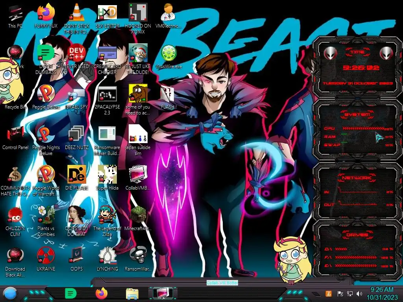Select the BE JUST LIKE THE DUDE! icon
Image resolution: width=403 pixels, height=302 pixels.
pos(138,59)
